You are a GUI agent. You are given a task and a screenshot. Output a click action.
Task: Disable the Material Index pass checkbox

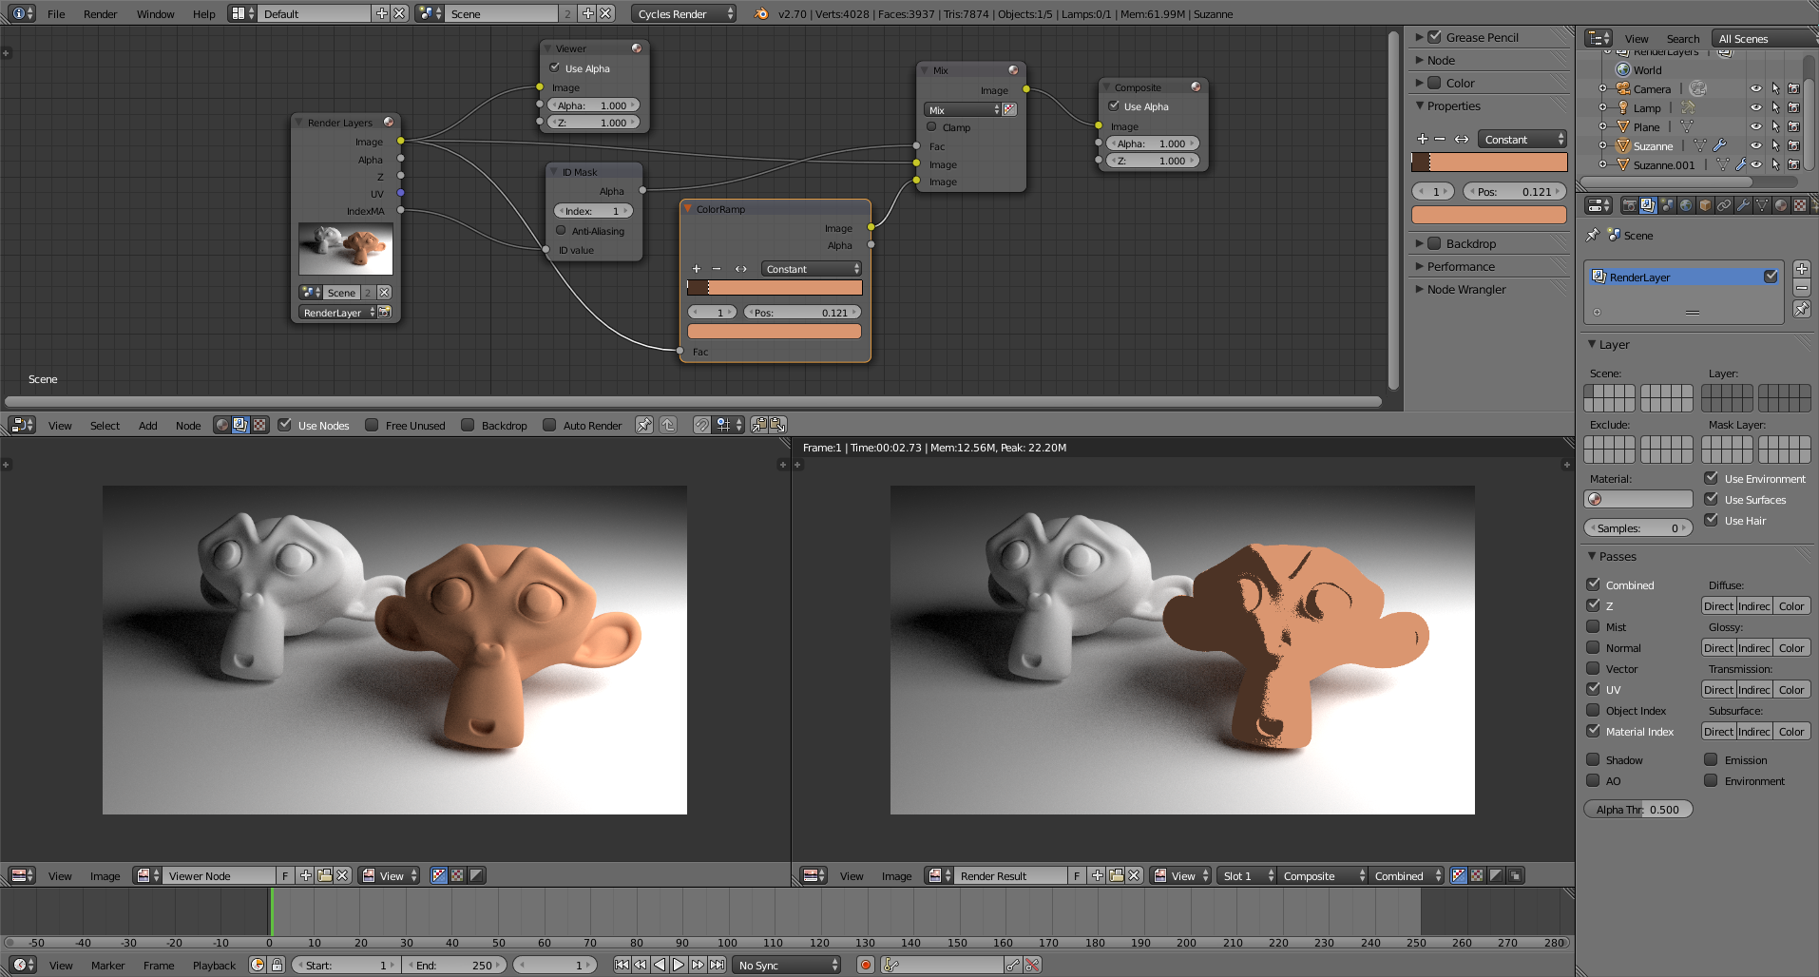coord(1593,731)
